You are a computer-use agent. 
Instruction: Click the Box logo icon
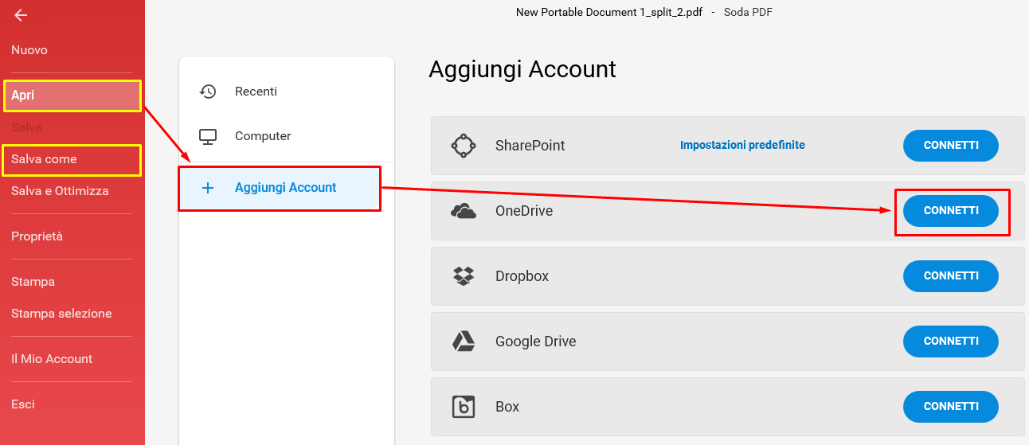(464, 407)
